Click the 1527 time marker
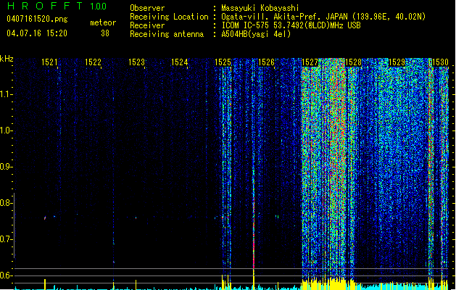 coord(310,62)
